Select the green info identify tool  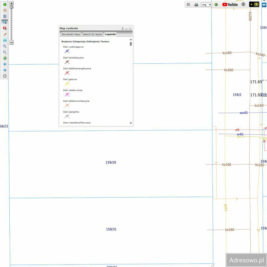5,5
